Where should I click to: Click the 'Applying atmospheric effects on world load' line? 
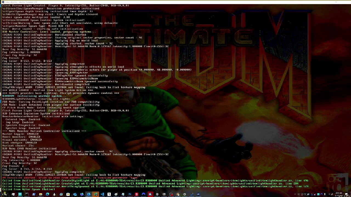click(63, 67)
